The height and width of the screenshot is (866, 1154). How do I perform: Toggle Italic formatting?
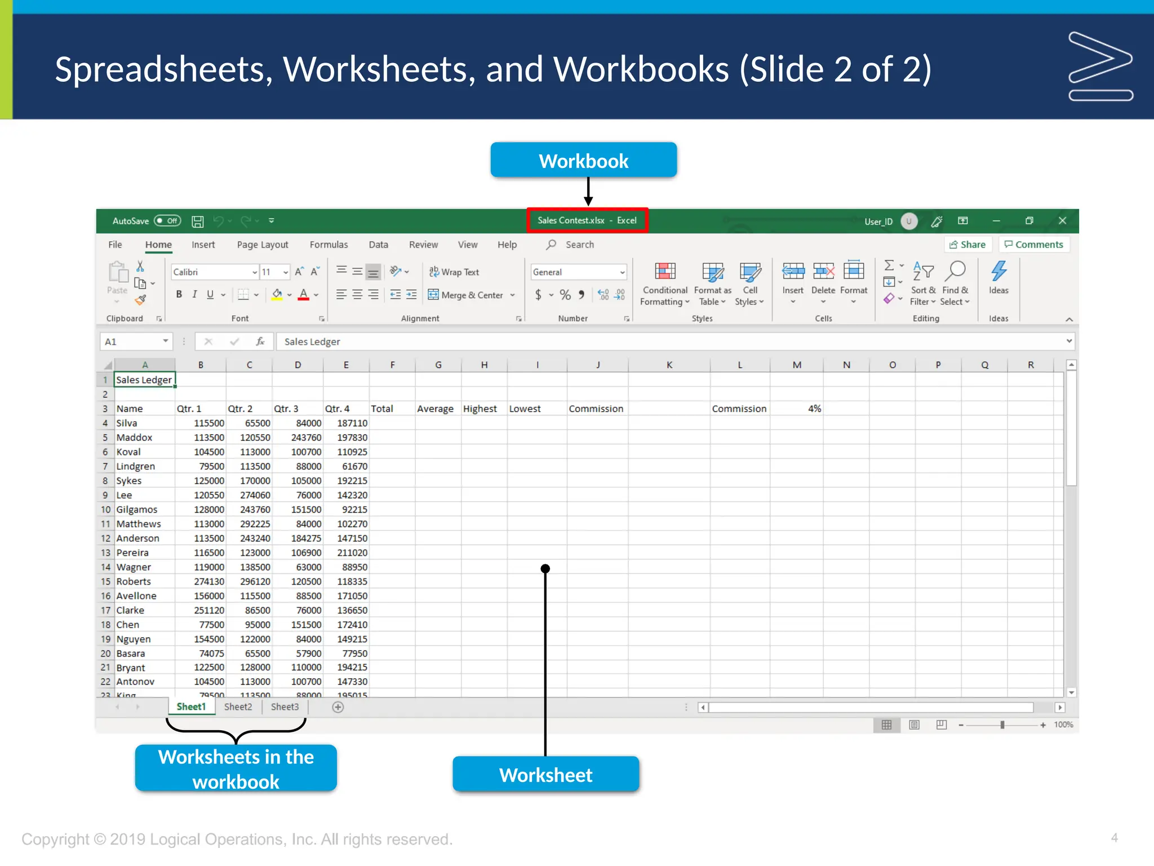click(195, 294)
